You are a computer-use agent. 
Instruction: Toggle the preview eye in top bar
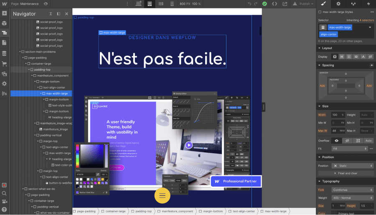click(x=46, y=4)
